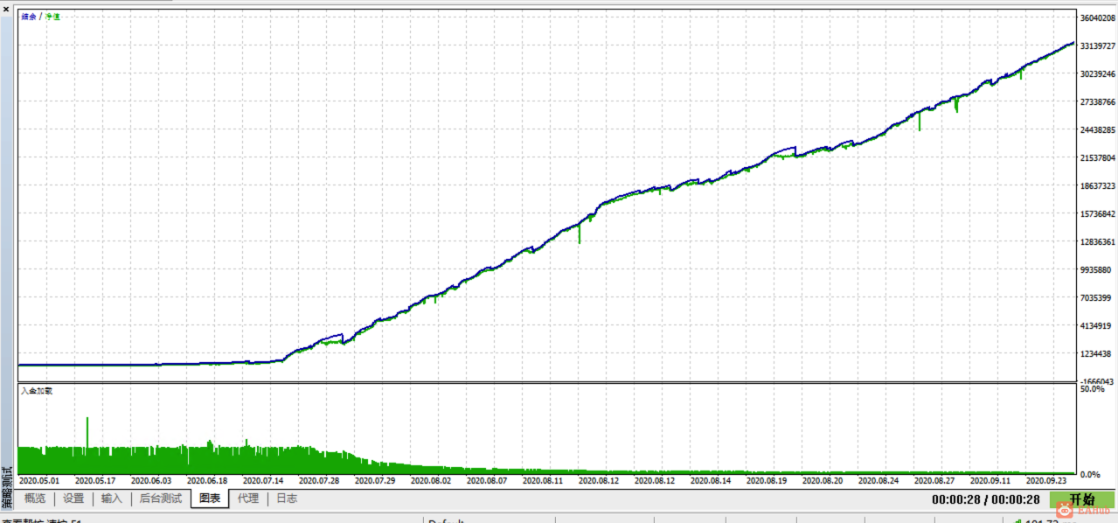Click the 50.0% load axis label
1118x523 pixels.
point(1093,388)
